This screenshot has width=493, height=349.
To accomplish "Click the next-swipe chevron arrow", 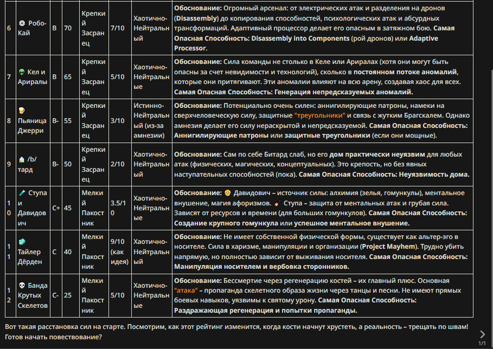I will pyautogui.click(x=482, y=334).
